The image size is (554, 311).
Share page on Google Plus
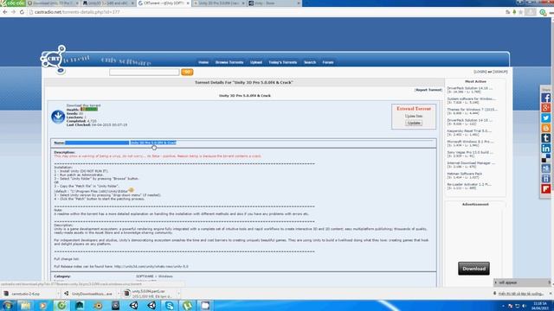[x=546, y=108]
